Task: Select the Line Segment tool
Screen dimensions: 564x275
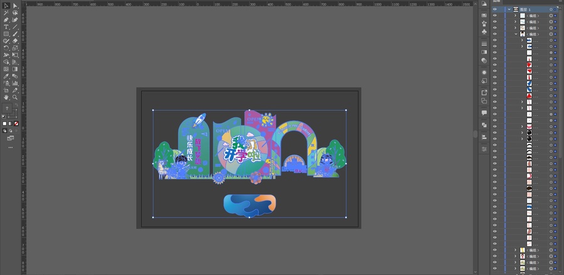Action: point(15,27)
